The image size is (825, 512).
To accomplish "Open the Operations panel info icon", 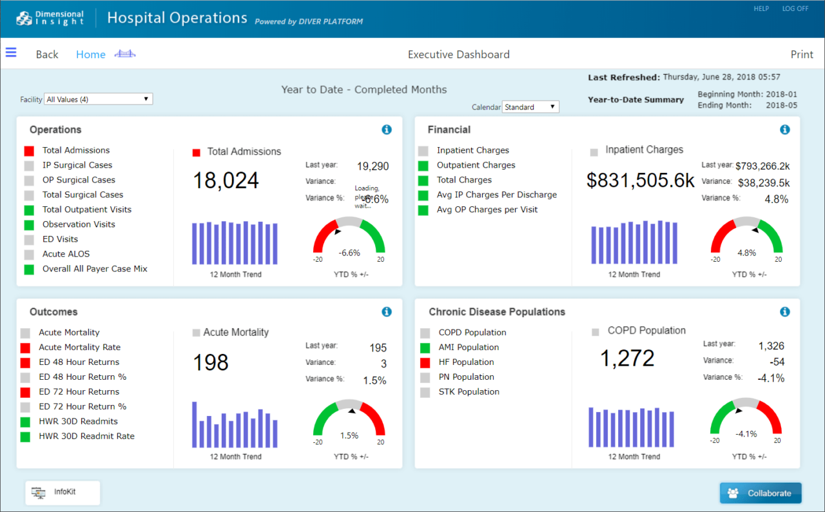I will [386, 129].
